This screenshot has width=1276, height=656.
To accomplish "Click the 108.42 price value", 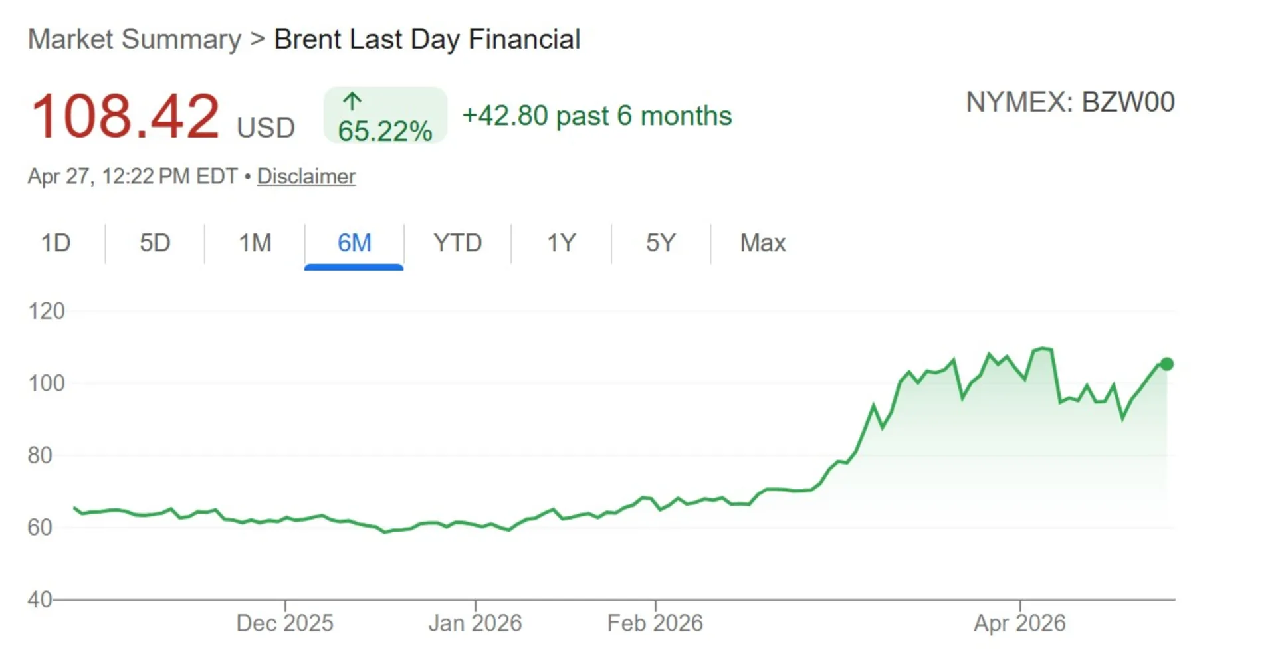I will pyautogui.click(x=125, y=117).
